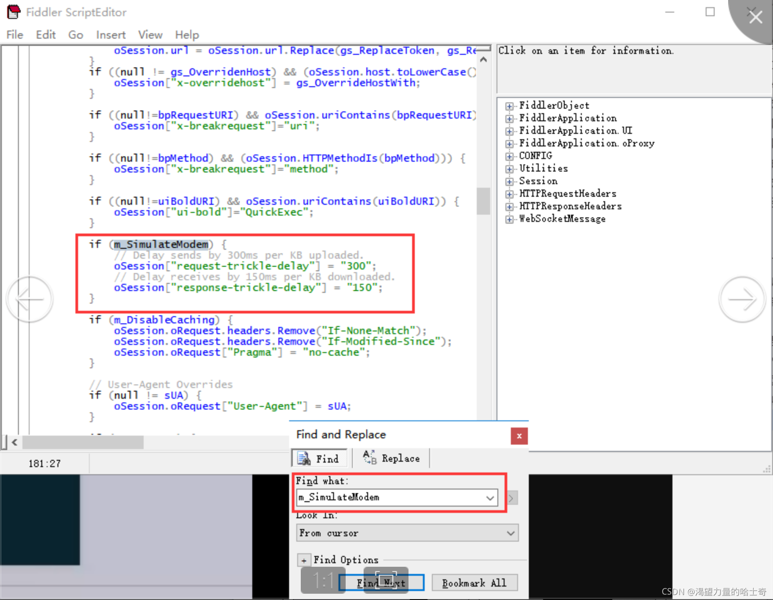This screenshot has width=773, height=600.
Task: Click the arrow button beside Find what
Action: coord(512,498)
